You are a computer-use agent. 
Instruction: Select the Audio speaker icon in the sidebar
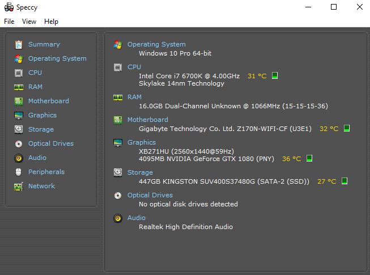pyautogui.click(x=19, y=158)
